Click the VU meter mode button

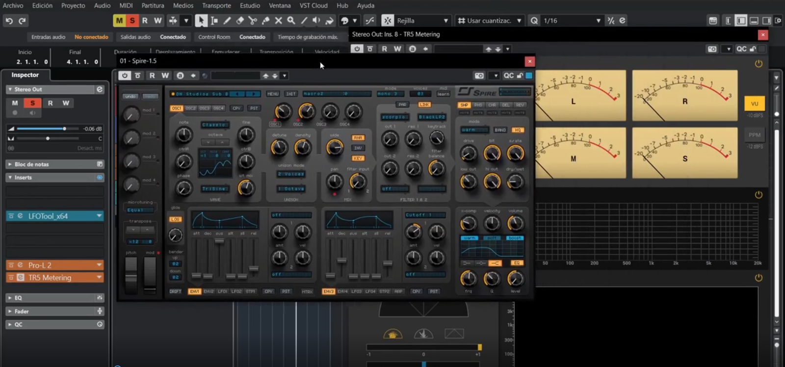click(x=754, y=104)
